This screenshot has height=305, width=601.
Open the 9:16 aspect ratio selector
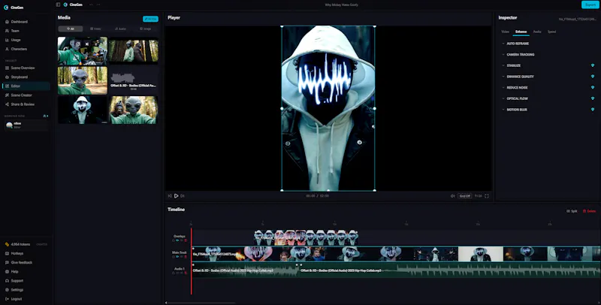(478, 196)
